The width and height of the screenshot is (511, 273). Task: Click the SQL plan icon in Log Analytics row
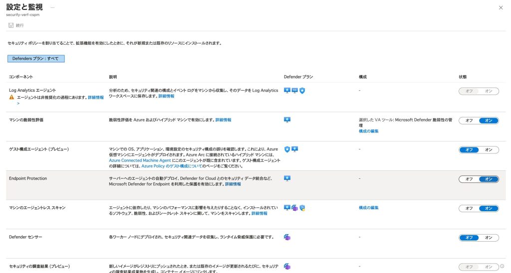pos(294,91)
